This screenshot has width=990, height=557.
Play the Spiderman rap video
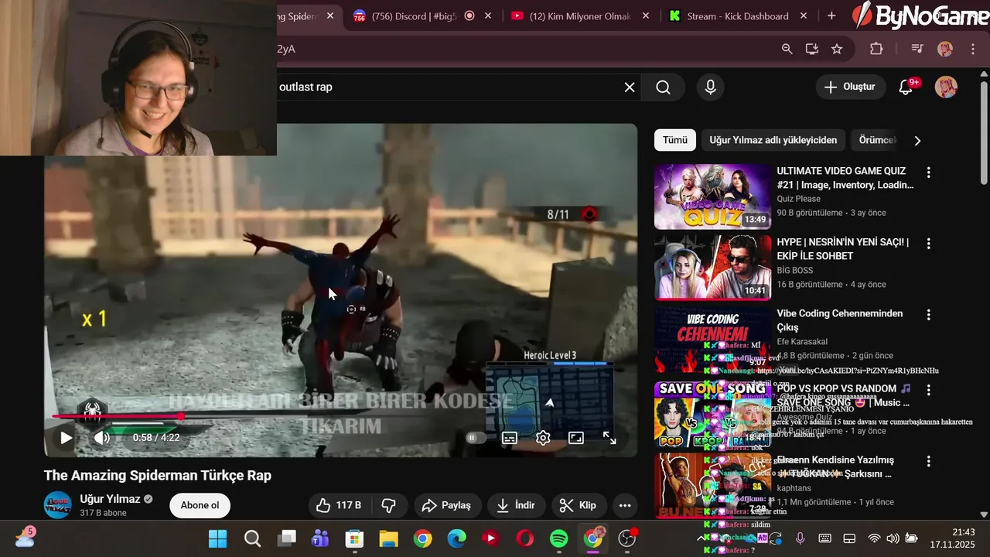[x=67, y=438]
